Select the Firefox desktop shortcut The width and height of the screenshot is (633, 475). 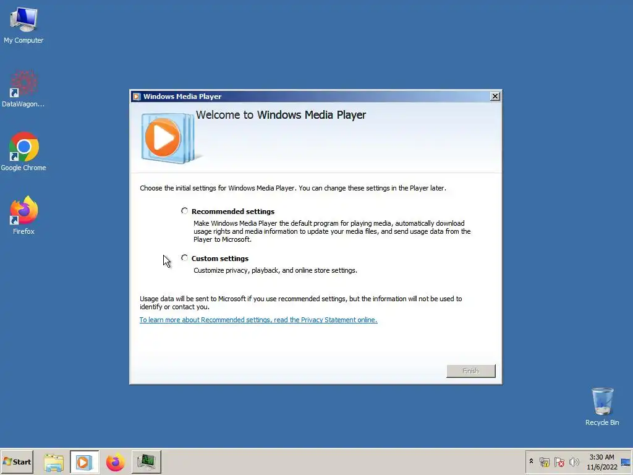(x=23, y=215)
